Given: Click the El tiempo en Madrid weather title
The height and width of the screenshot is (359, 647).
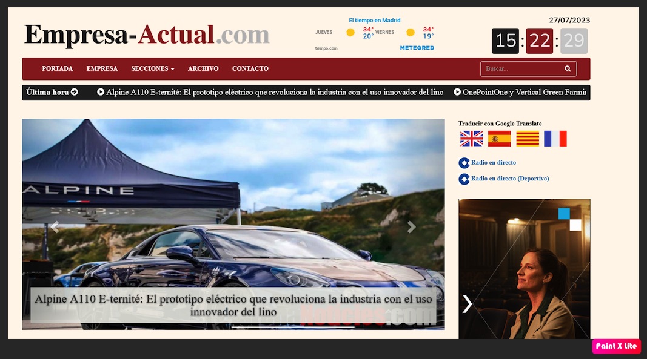Looking at the screenshot, I should (x=375, y=20).
